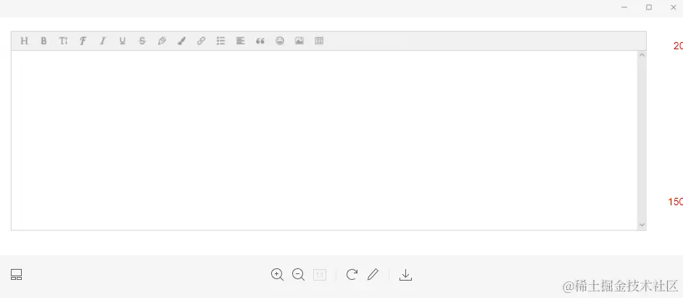Screen dimensions: 683x298
Task: Insert a block quote
Action: click(x=260, y=41)
